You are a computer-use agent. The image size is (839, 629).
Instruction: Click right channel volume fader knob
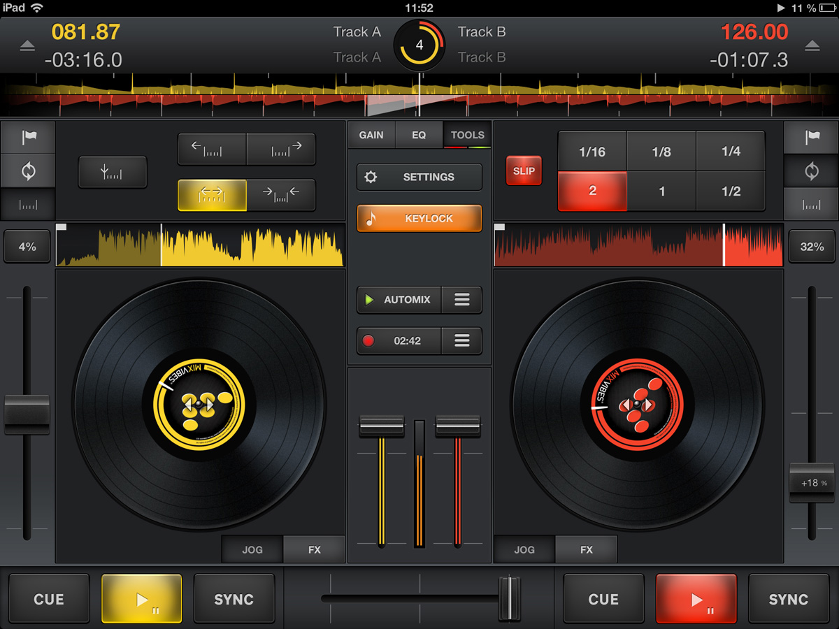[458, 426]
